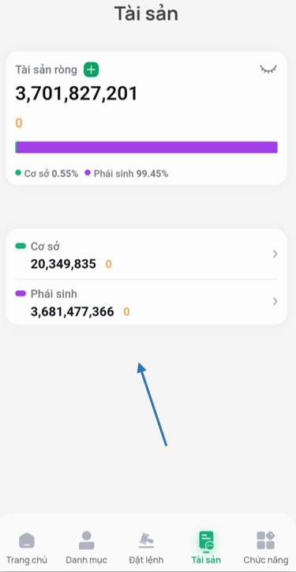Screen dimensions: 296x572
Task: Click the green Cơ sở pill marker
Action: pos(21,246)
